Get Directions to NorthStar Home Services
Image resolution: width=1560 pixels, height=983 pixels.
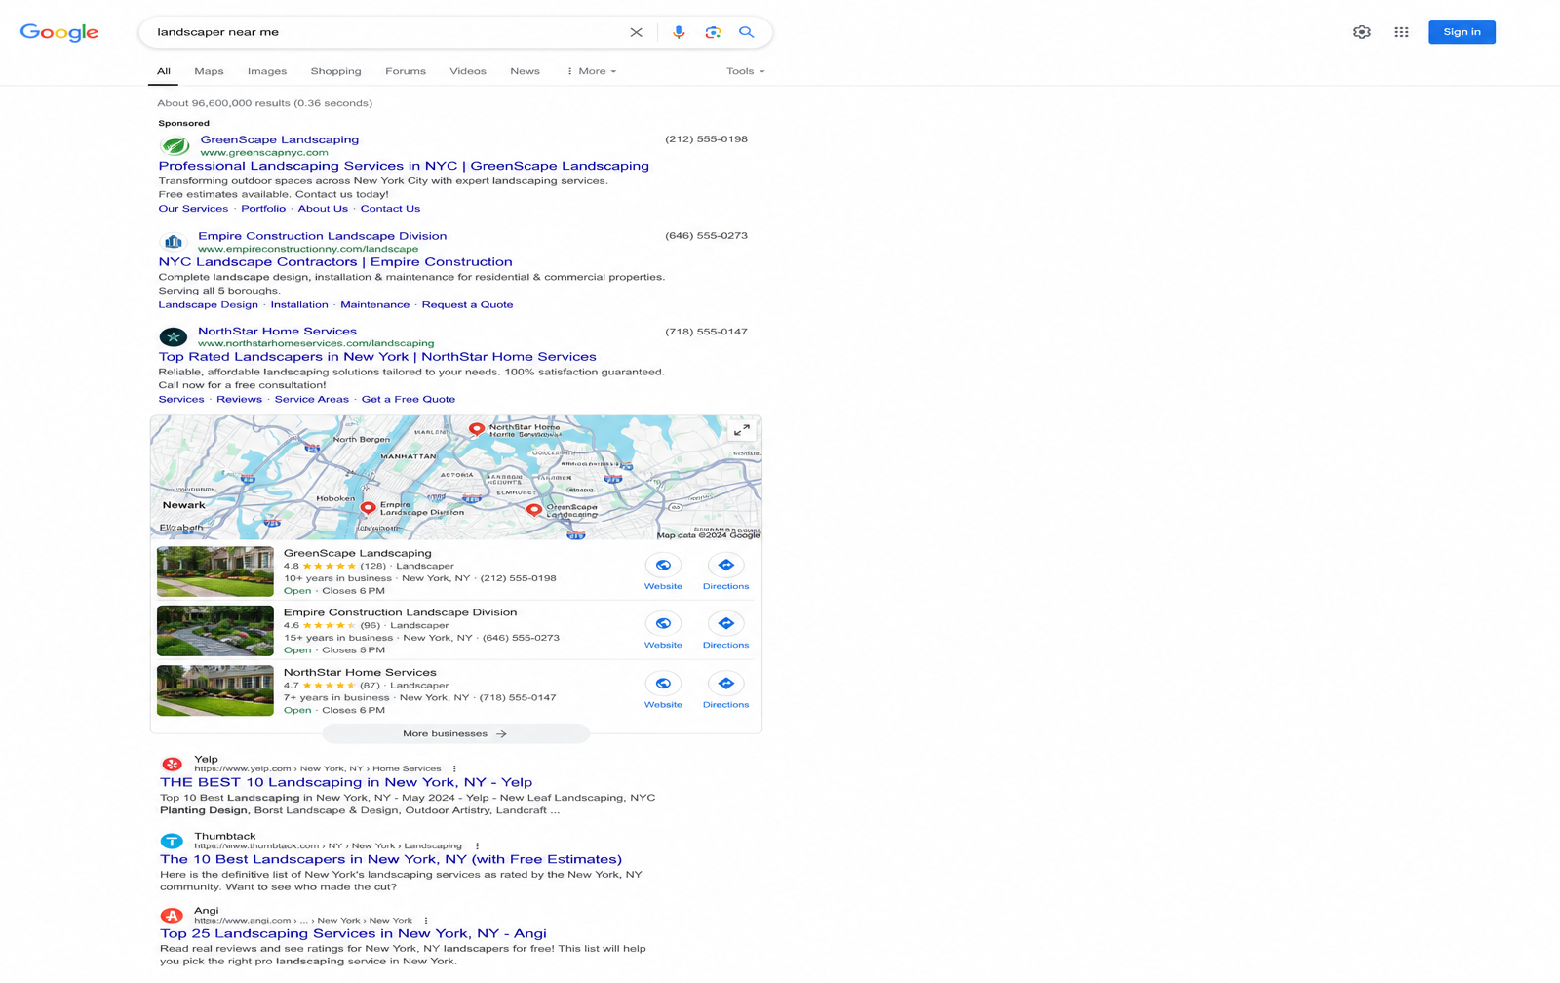click(725, 684)
